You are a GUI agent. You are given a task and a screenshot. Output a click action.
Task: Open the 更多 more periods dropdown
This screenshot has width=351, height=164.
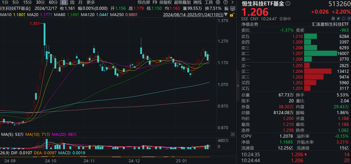tap(91, 2)
